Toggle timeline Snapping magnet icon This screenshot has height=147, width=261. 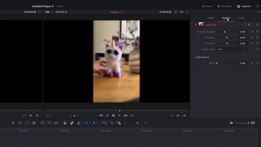pos(65,123)
